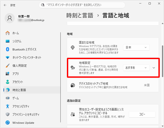The height and width of the screenshot is (128, 164).
Task: Open アプリ settings category
Action: 32,74
